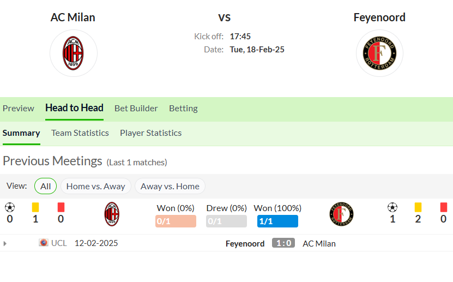This screenshot has width=453, height=282.
Task: Open Team Statistics sub-tab
Action: [x=80, y=133]
